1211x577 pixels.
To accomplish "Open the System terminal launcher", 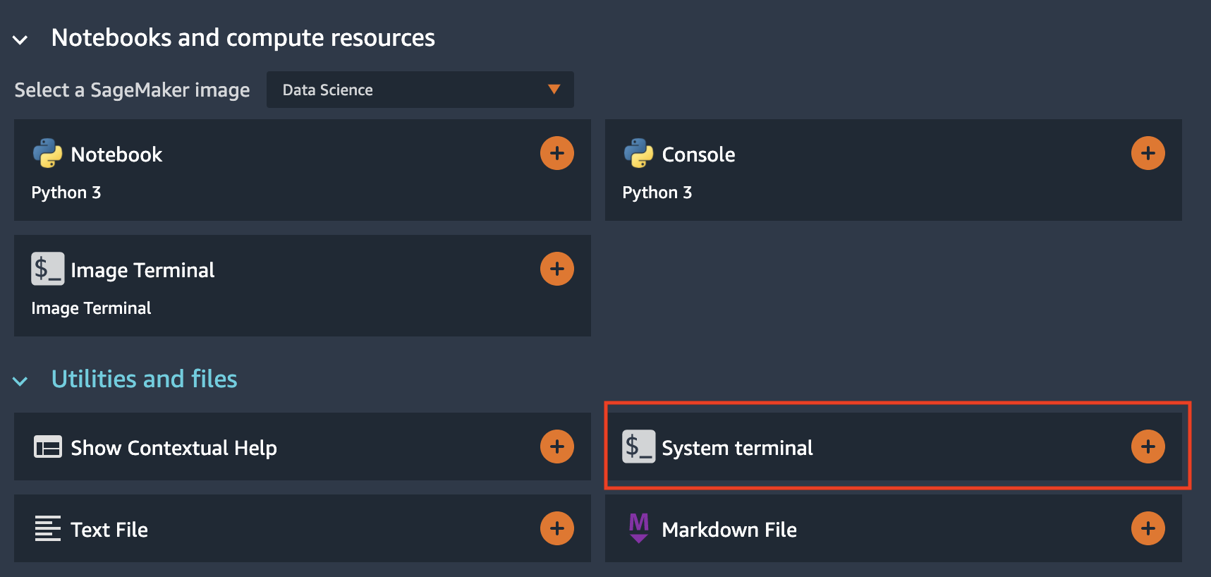I will click(894, 447).
